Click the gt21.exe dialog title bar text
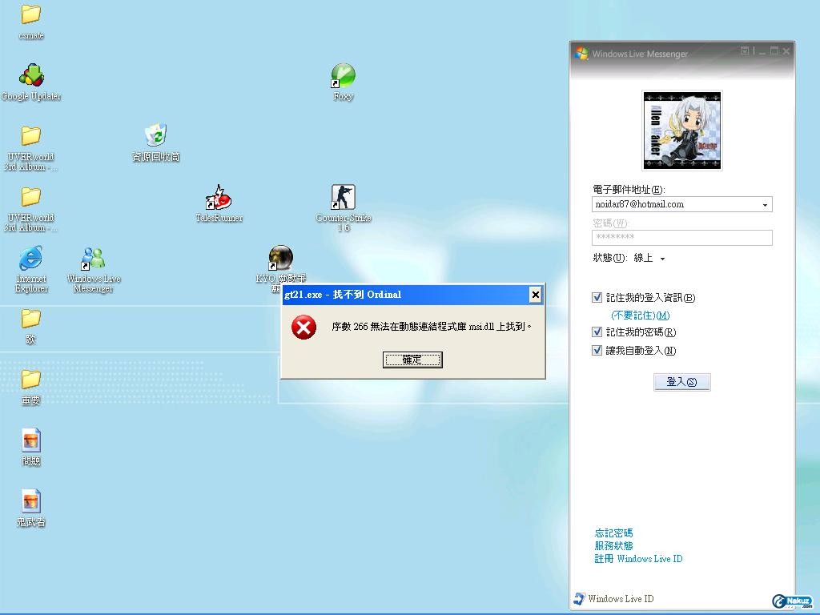This screenshot has height=615, width=820. [x=343, y=295]
